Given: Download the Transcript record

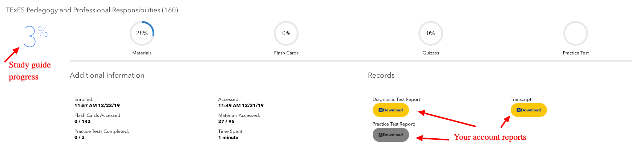Looking at the screenshot, I should click(x=528, y=110).
